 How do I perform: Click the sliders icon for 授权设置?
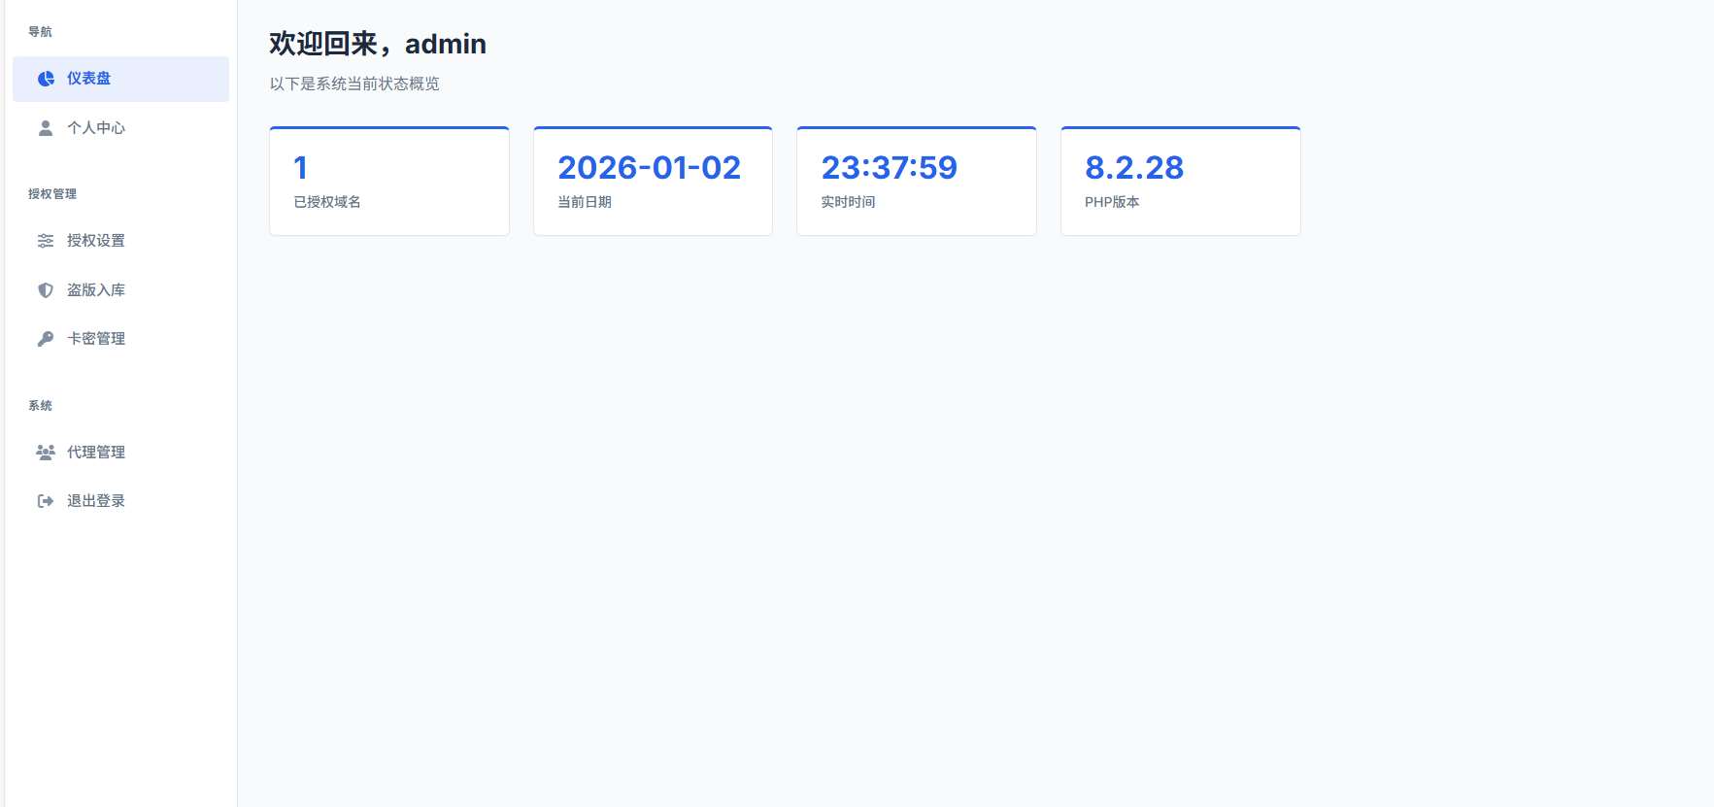[x=46, y=241]
